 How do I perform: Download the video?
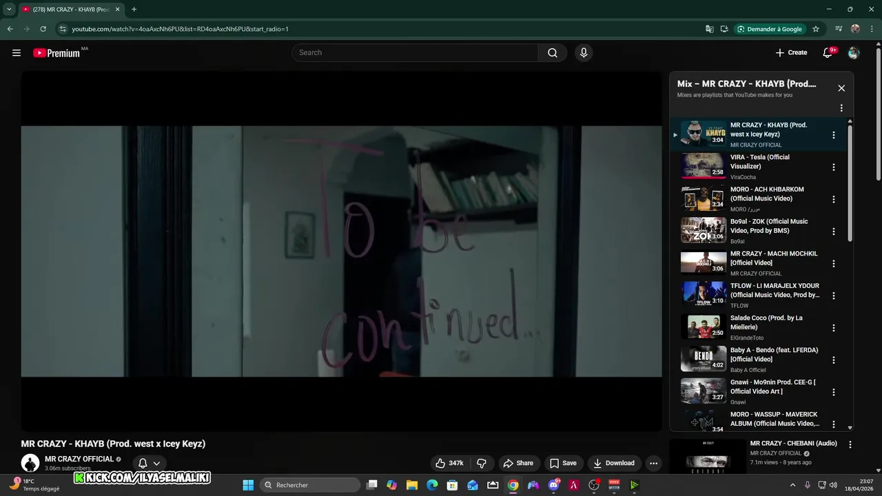click(613, 463)
